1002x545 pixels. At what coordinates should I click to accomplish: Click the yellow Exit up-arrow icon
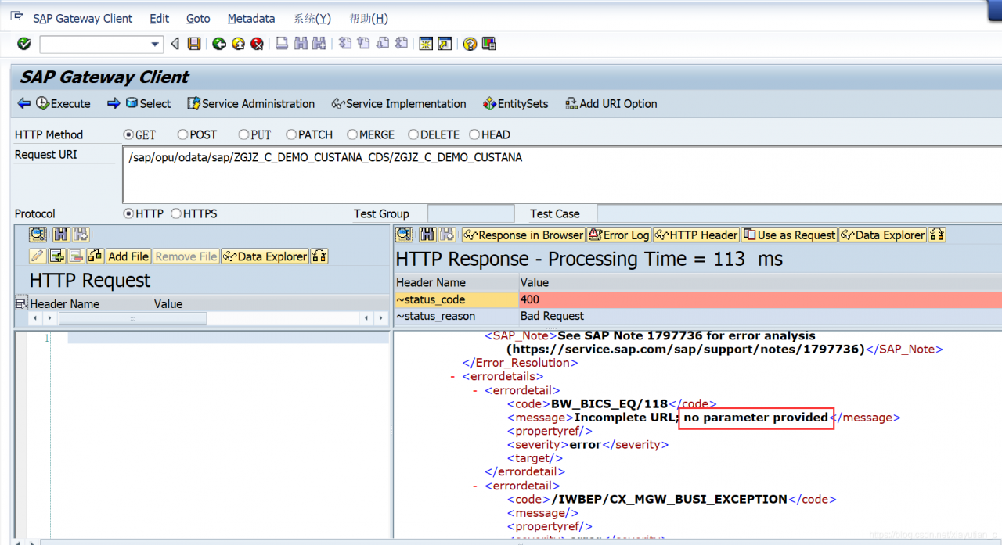coord(238,44)
